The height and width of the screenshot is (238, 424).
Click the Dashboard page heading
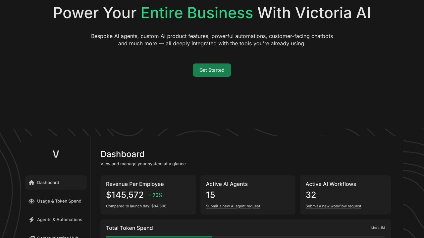122,154
